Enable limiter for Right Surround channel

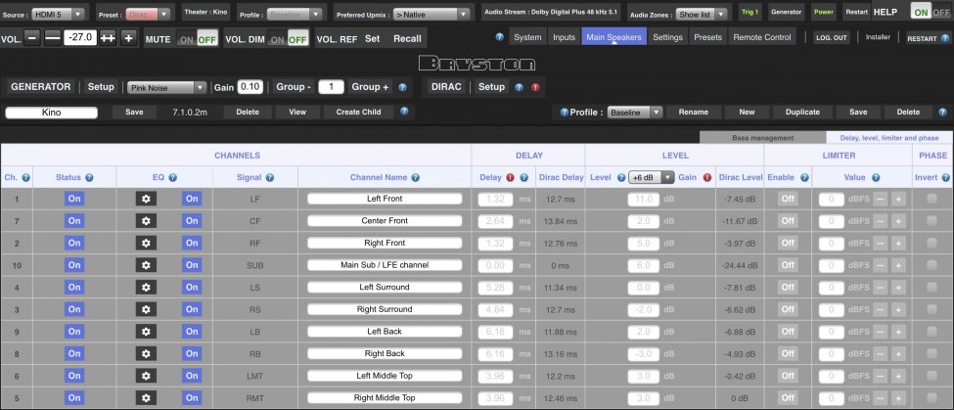(x=786, y=309)
